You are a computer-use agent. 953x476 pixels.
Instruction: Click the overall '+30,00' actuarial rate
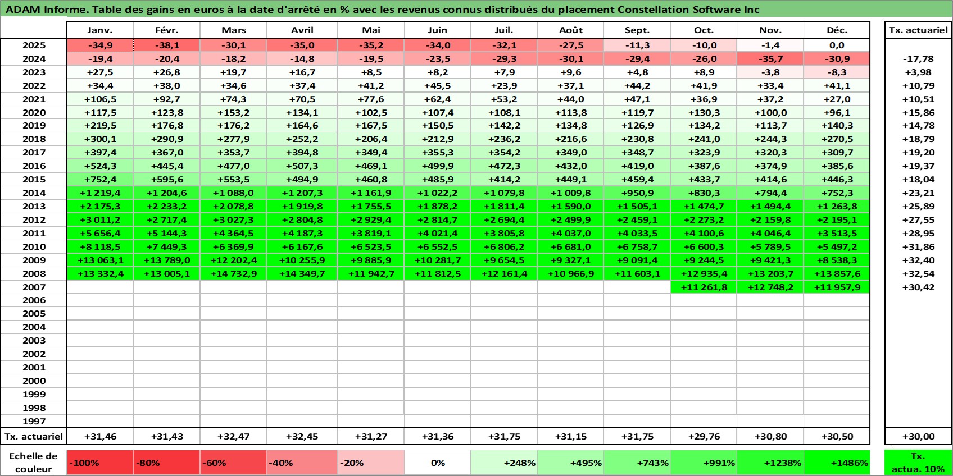tap(918, 437)
